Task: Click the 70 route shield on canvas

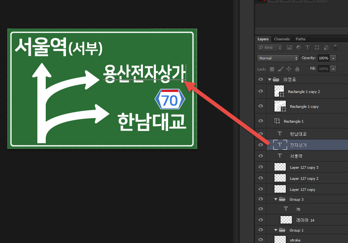Action: pyautogui.click(x=170, y=99)
